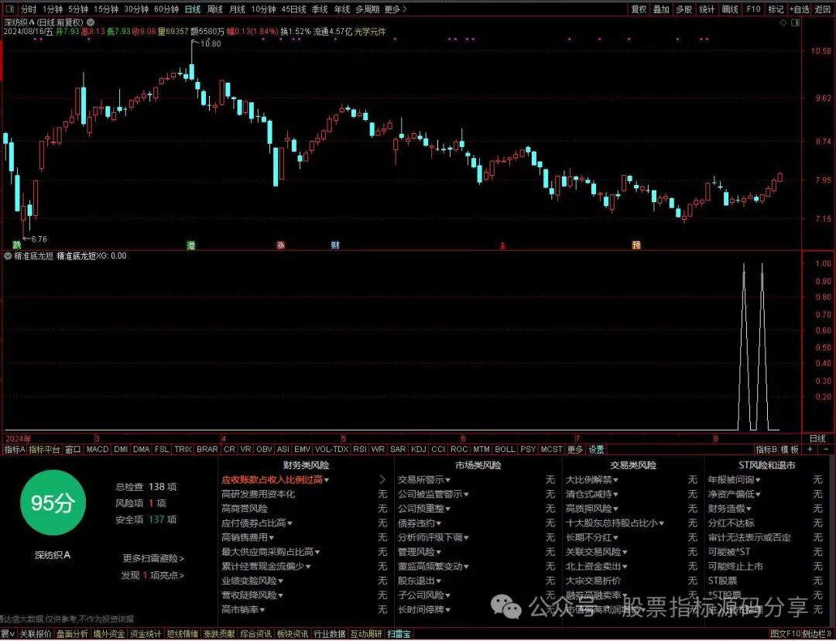Toggle the 侧边栏 sidebar
The width and height of the screenshot is (836, 641).
(x=817, y=635)
